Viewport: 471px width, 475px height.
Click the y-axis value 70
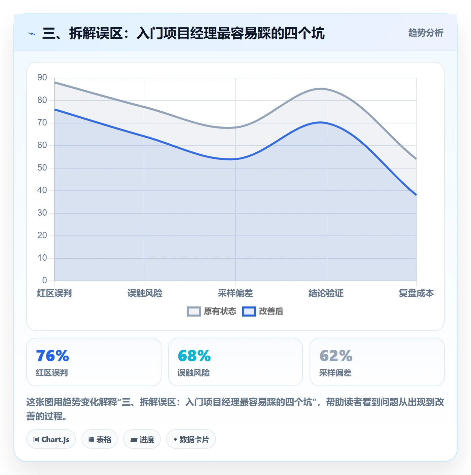click(x=42, y=123)
